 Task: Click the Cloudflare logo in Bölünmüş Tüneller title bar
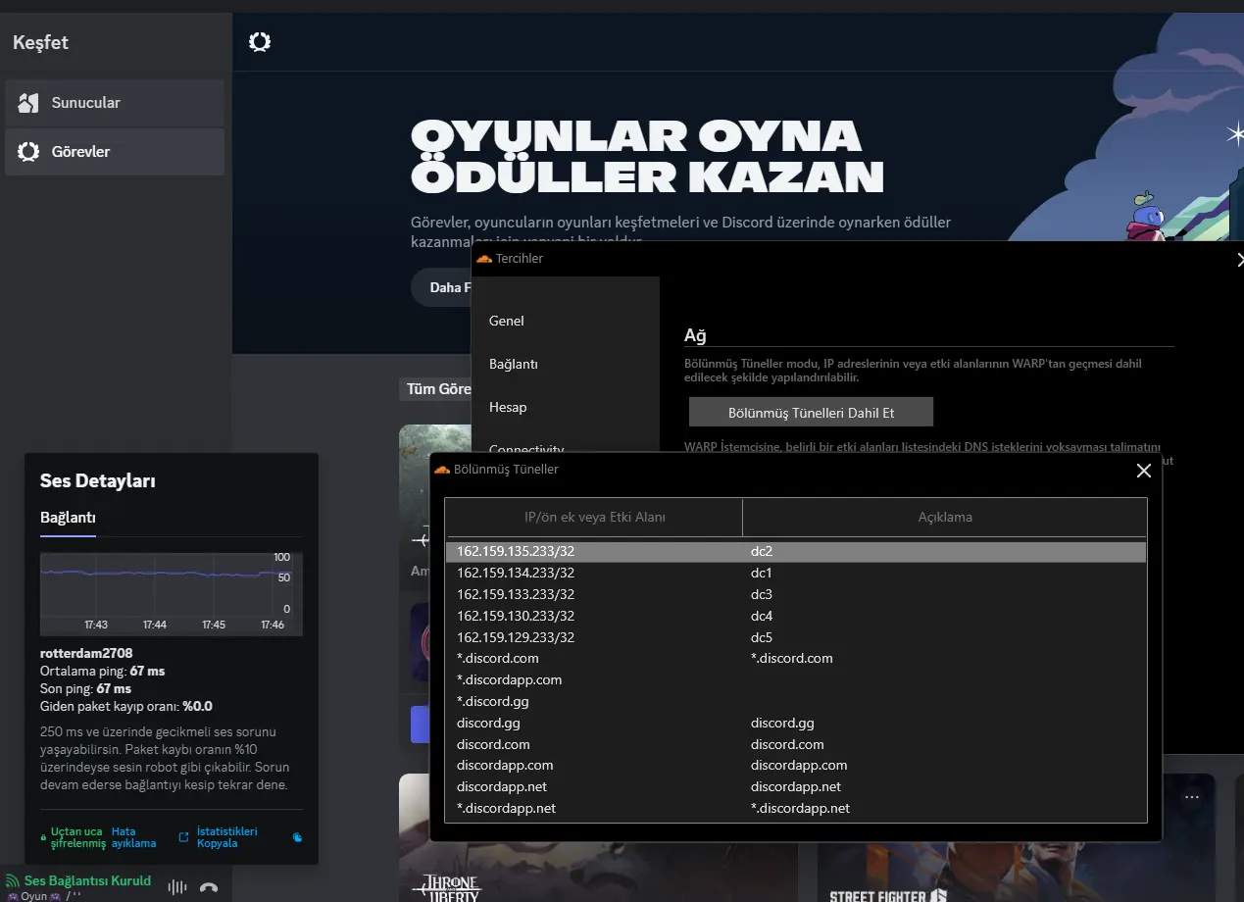442,470
